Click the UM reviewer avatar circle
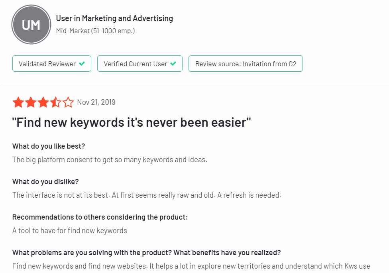Screen dimensions: 389x273 click(31, 25)
